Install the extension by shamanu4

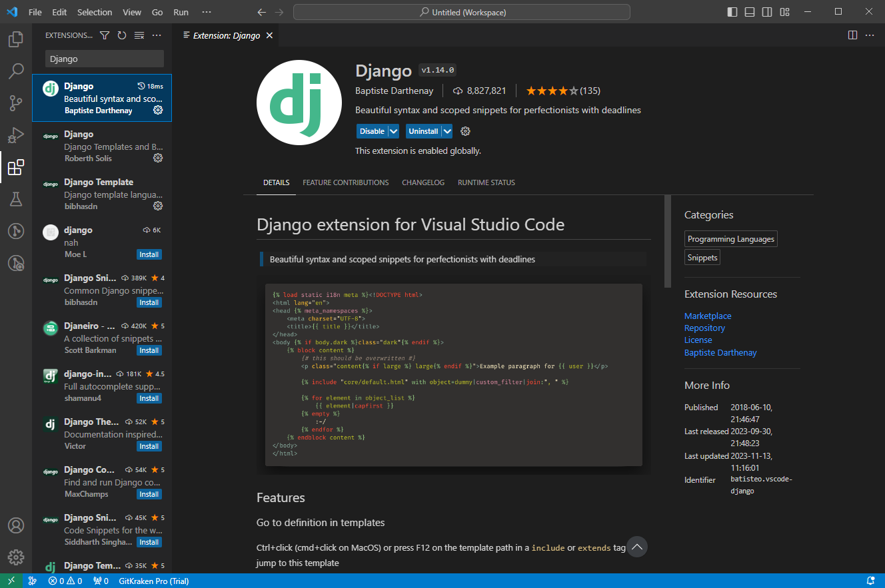point(149,398)
